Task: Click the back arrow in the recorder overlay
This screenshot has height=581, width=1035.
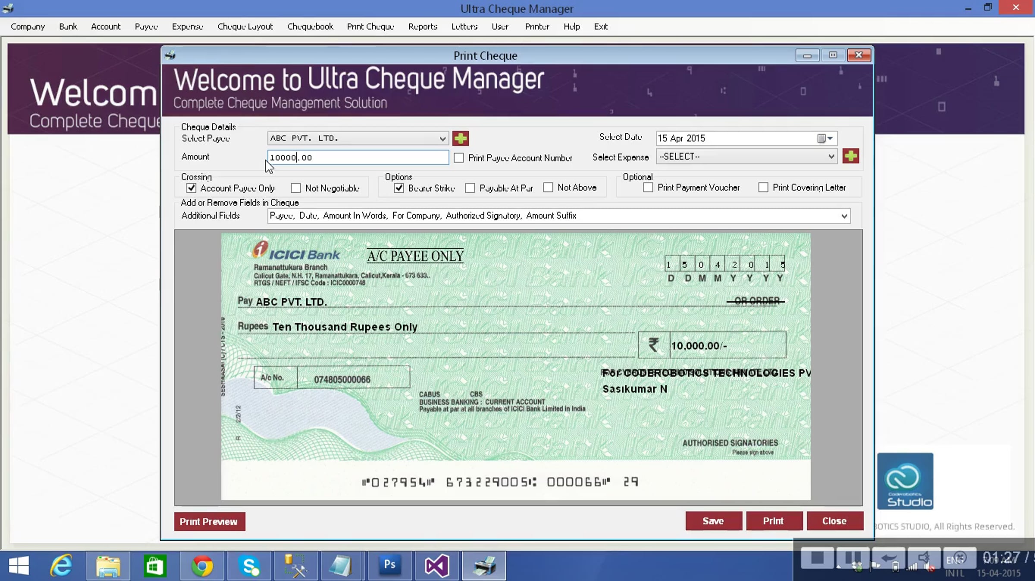Action: pos(888,558)
